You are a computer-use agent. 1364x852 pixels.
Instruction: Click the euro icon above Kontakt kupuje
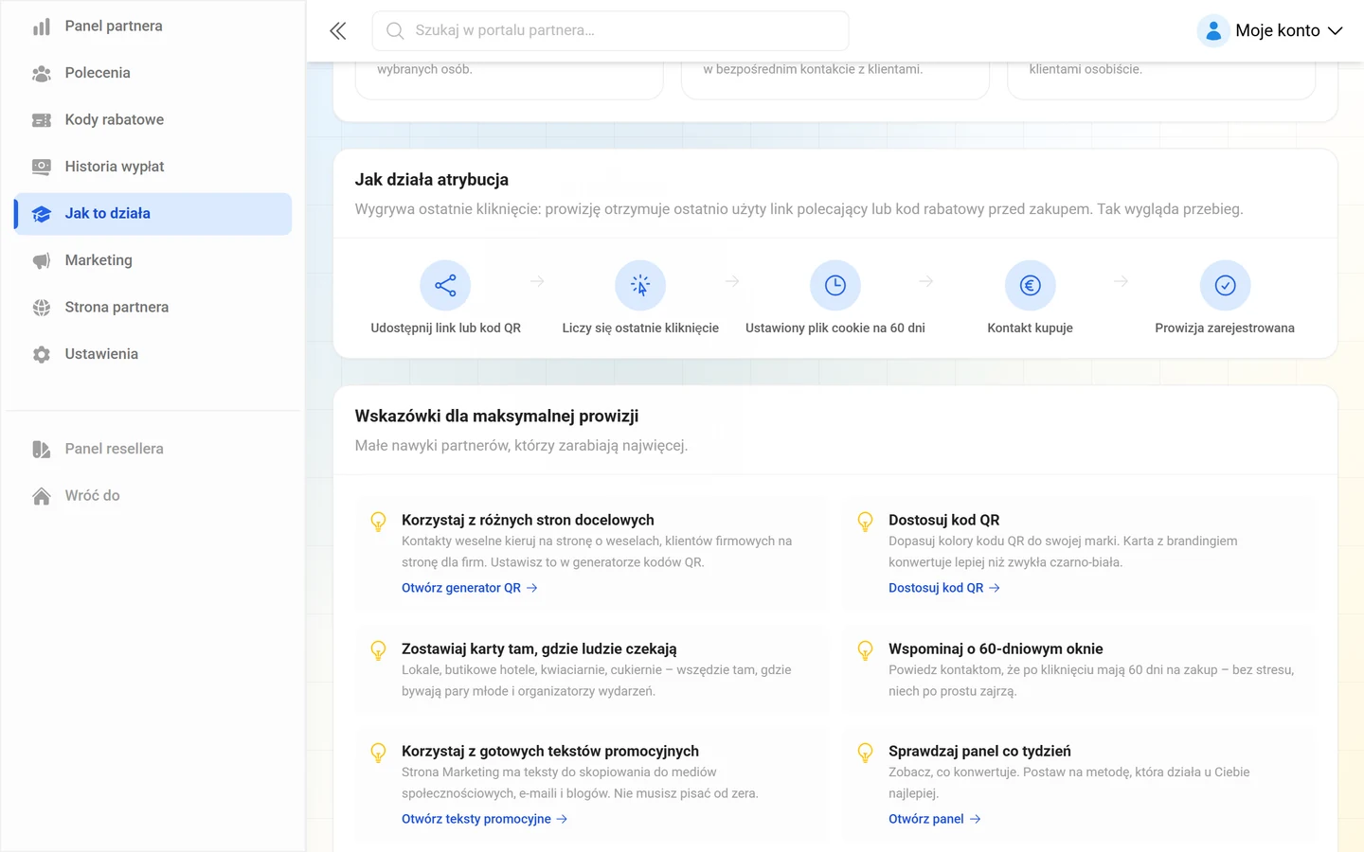[1031, 285]
